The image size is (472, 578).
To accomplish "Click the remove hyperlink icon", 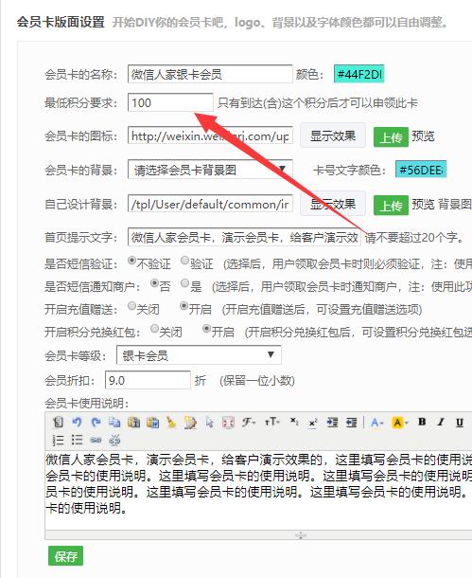I will click(114, 440).
